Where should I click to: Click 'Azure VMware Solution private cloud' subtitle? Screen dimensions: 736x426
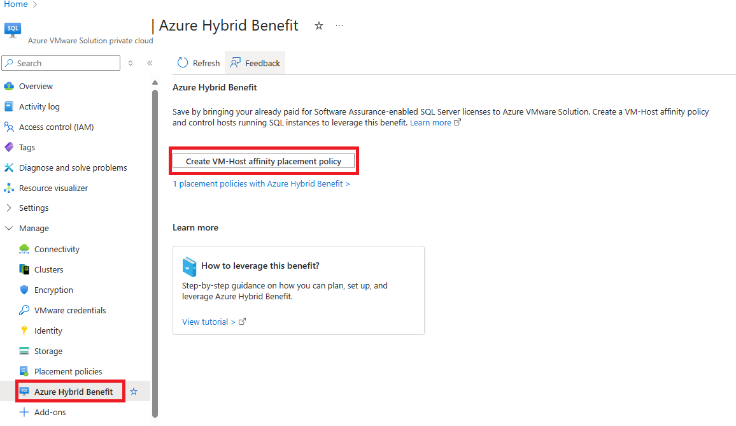[x=90, y=41]
